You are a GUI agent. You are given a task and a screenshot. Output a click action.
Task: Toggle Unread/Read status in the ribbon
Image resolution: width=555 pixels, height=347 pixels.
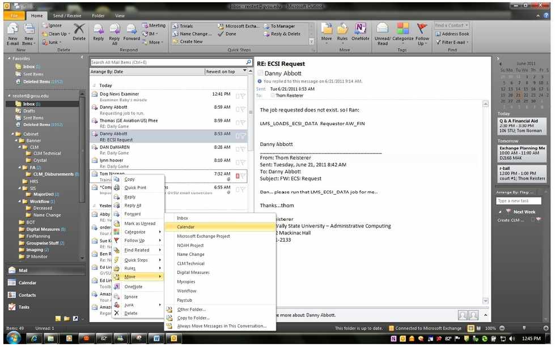tap(383, 32)
